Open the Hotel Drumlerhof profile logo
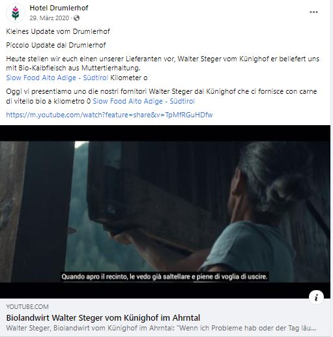The height and width of the screenshot is (337, 333). pyautogui.click(x=16, y=13)
